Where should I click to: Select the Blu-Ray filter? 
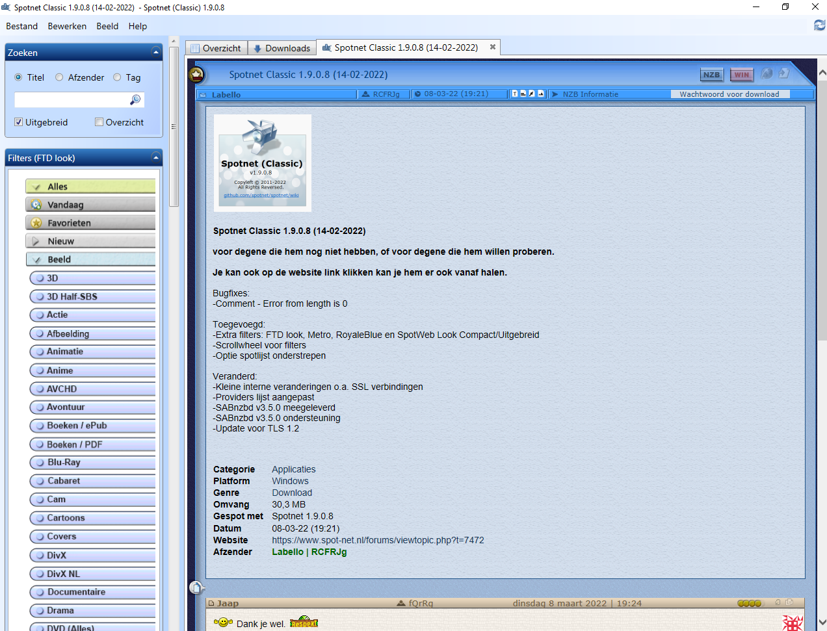click(92, 463)
